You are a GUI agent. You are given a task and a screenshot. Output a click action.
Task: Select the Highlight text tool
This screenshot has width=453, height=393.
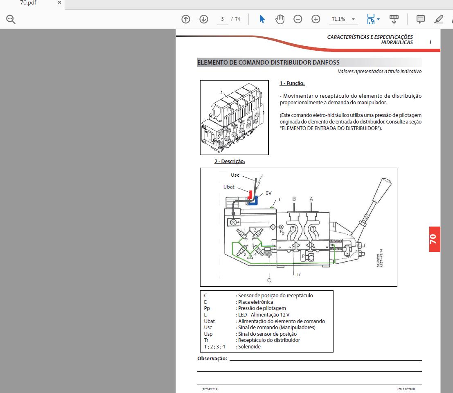(438, 19)
